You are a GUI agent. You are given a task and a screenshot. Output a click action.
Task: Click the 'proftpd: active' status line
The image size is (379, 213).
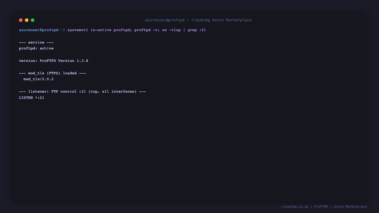pos(36,48)
